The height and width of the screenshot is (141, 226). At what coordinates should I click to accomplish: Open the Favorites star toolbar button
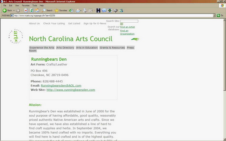(61, 11)
